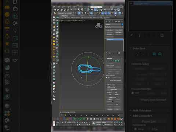Screen dimensions: 176x132
Task: Toggle the X axis constraint button
Action: pyautogui.click(x=79, y=13)
